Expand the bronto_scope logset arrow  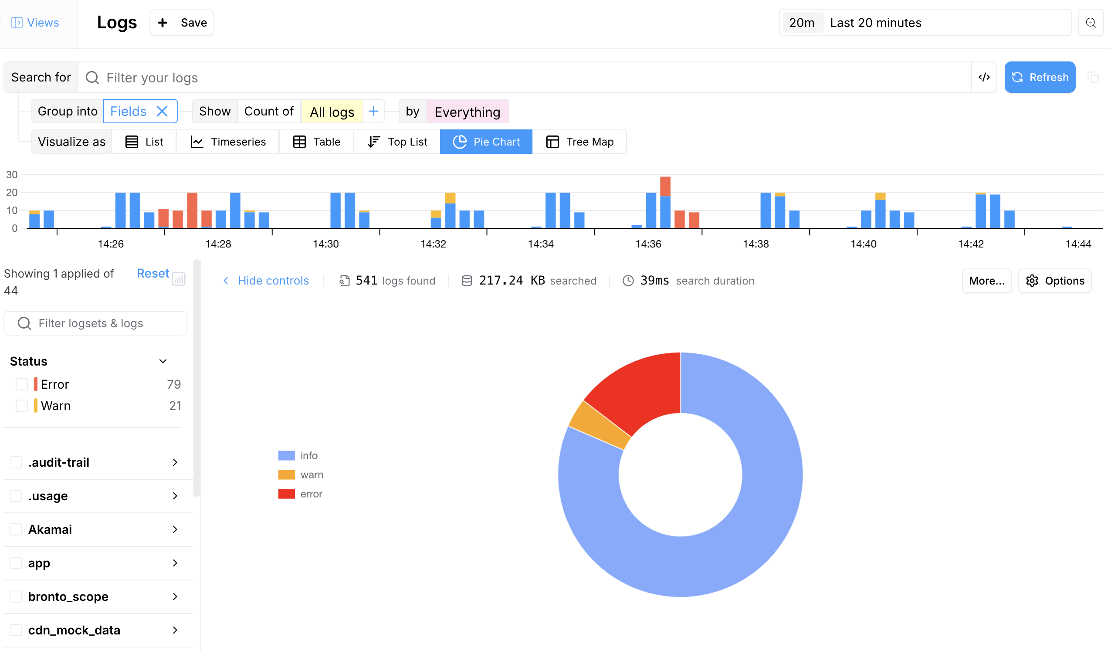[x=175, y=596]
